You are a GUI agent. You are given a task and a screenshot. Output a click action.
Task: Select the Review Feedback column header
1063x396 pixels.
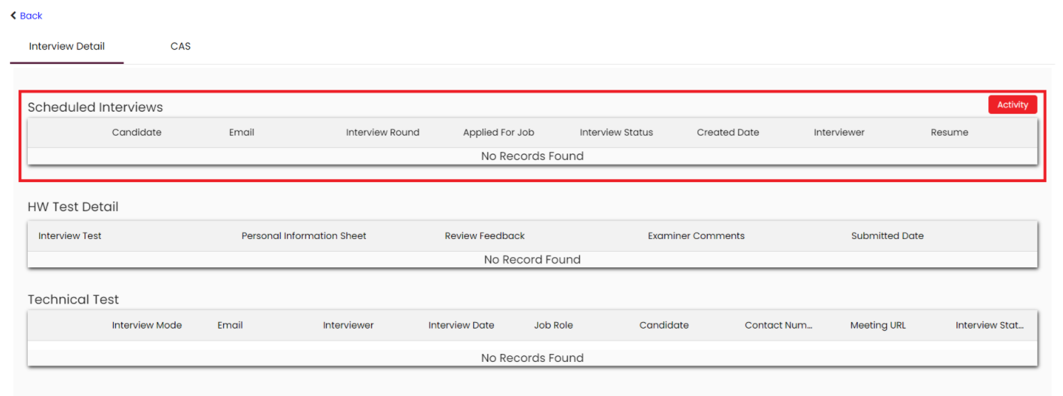pyautogui.click(x=485, y=236)
